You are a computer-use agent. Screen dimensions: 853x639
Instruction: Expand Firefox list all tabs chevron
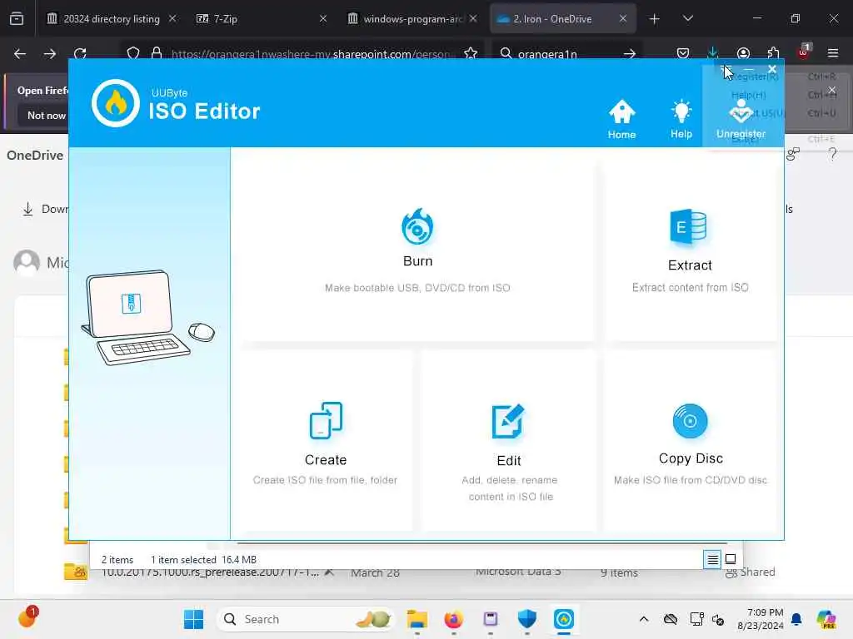tap(687, 18)
